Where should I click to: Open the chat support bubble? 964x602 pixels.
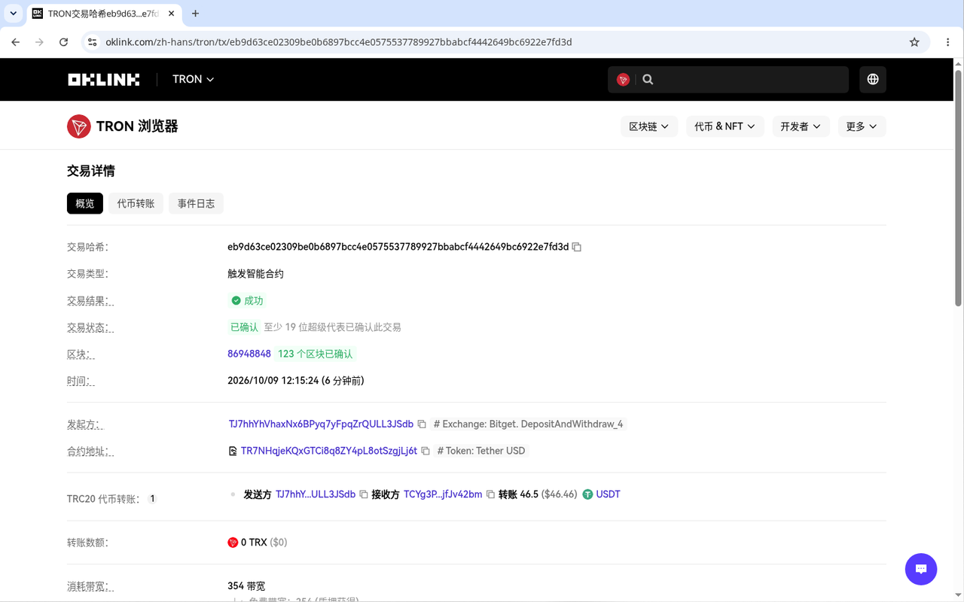tap(920, 569)
